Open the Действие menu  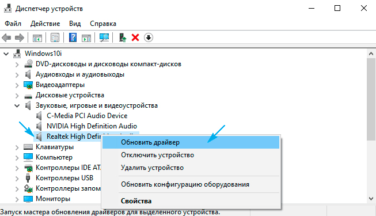click(x=45, y=24)
